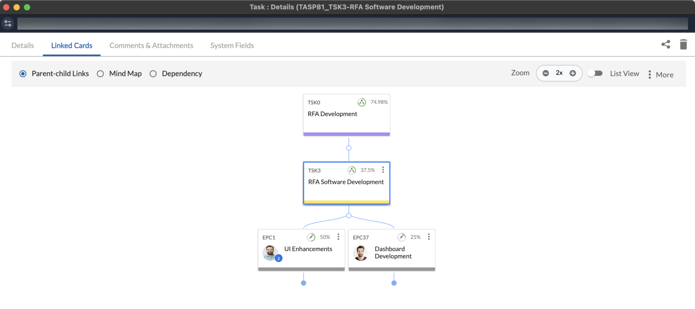Open the More options menu
Image resolution: width=695 pixels, height=309 pixels.
[x=661, y=75]
